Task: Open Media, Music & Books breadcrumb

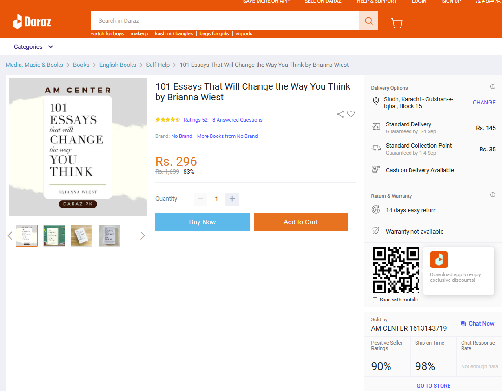Action: point(34,65)
